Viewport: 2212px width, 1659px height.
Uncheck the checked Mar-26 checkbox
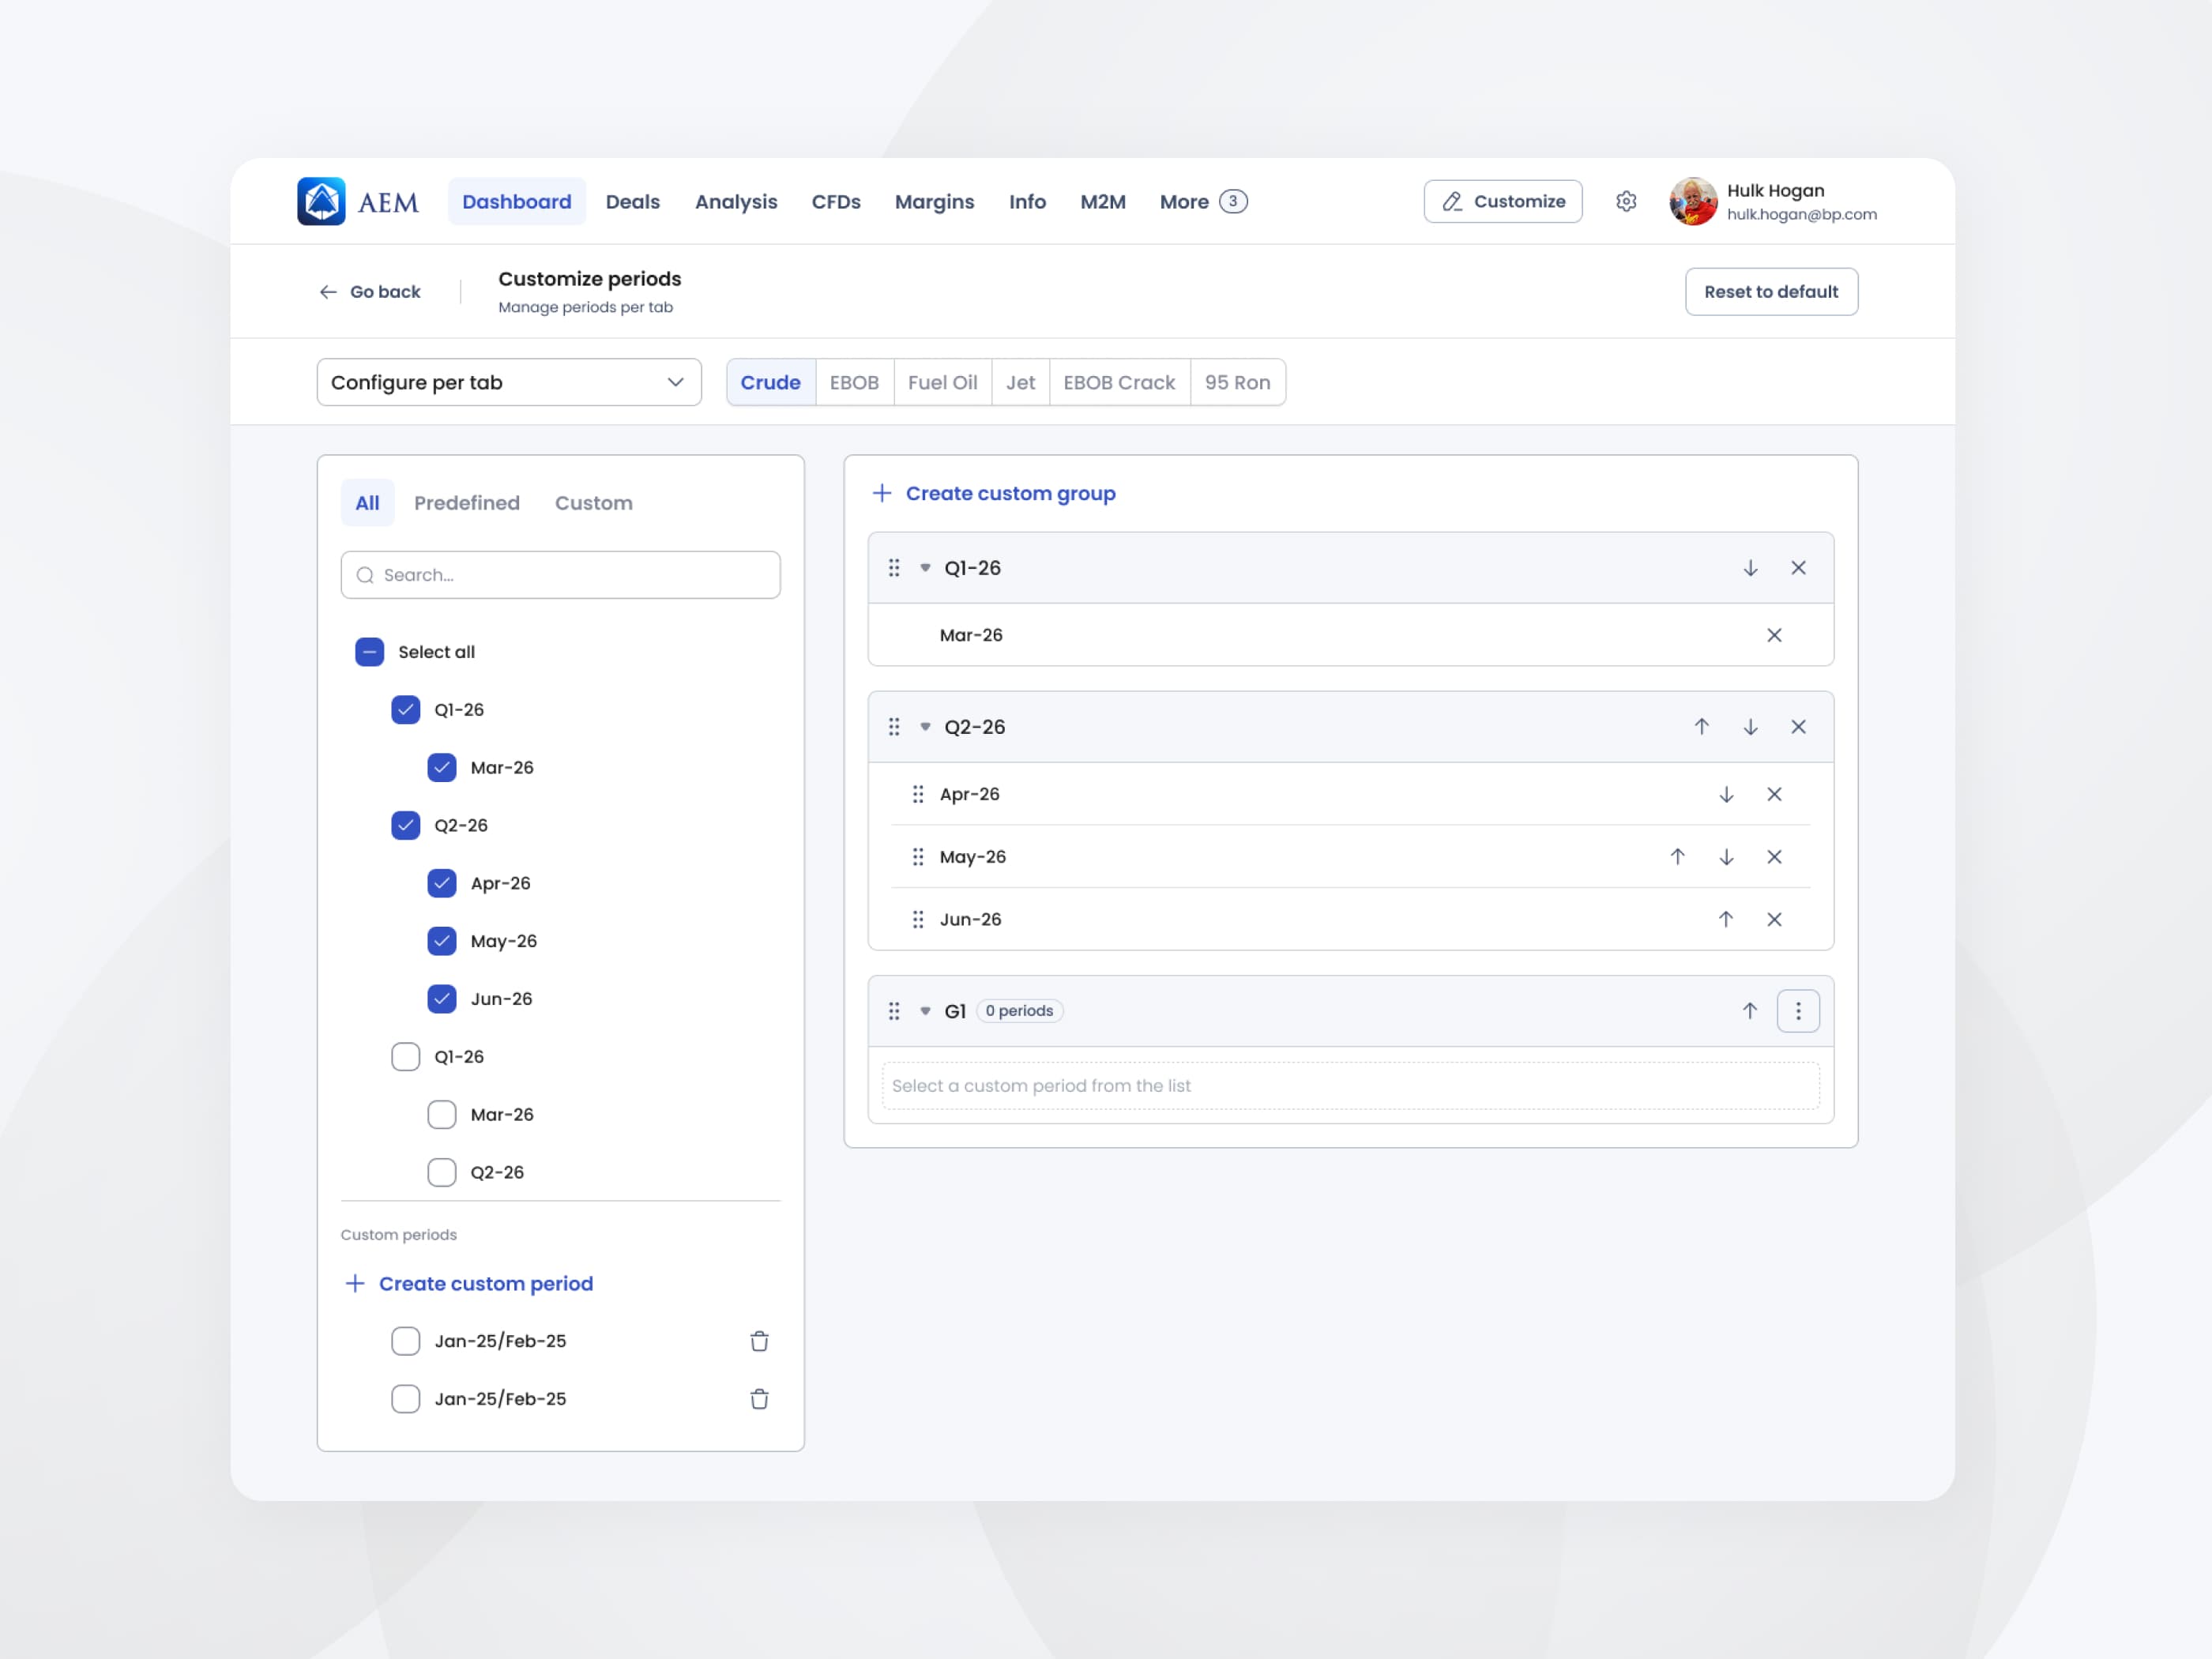click(x=442, y=768)
